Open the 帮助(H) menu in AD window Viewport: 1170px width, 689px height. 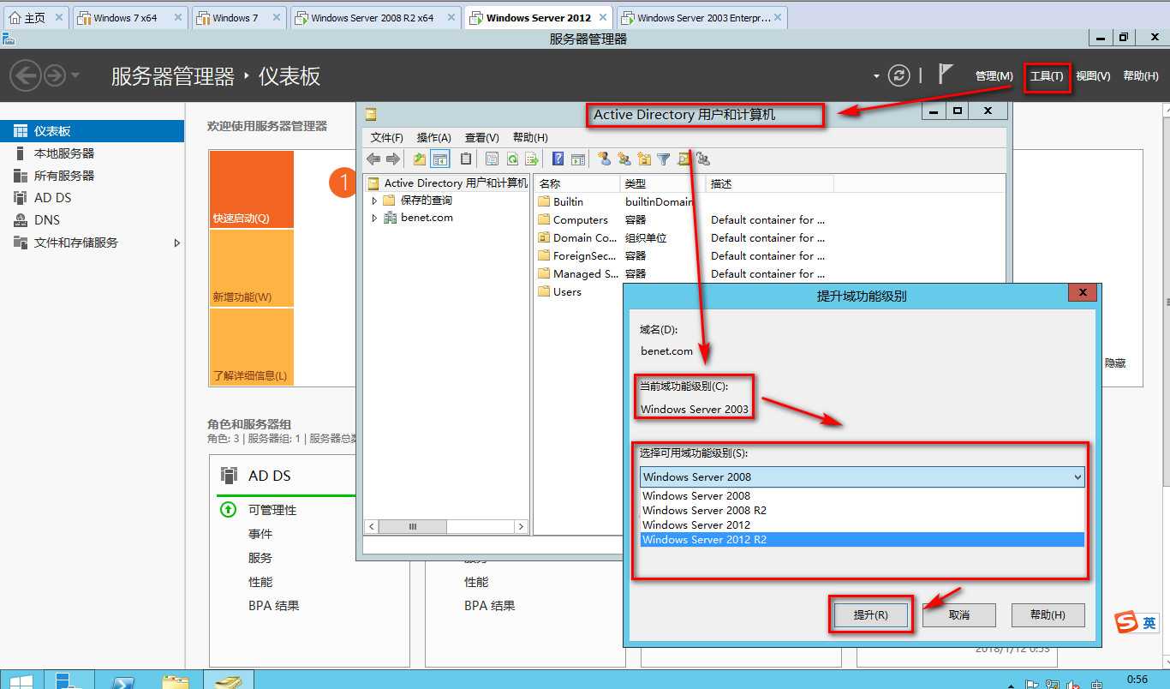coord(530,137)
